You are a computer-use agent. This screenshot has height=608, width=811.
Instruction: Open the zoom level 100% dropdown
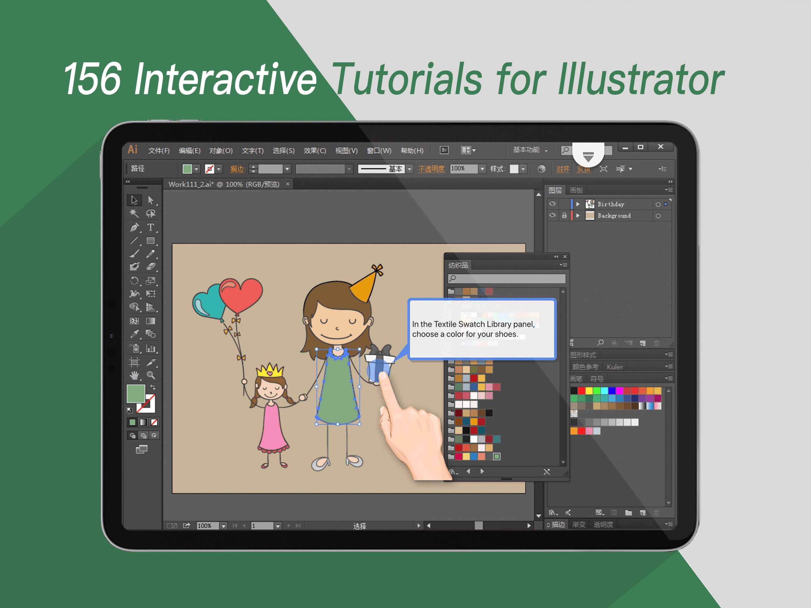coord(223,526)
